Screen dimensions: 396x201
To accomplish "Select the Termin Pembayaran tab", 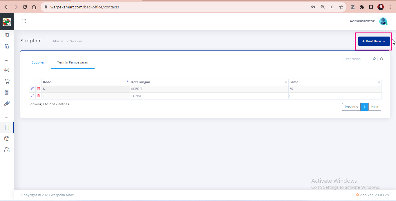I will [x=73, y=62].
